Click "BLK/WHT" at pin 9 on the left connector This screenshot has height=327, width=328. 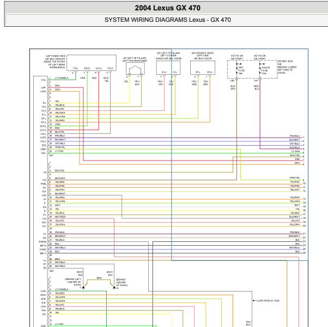tap(60, 193)
